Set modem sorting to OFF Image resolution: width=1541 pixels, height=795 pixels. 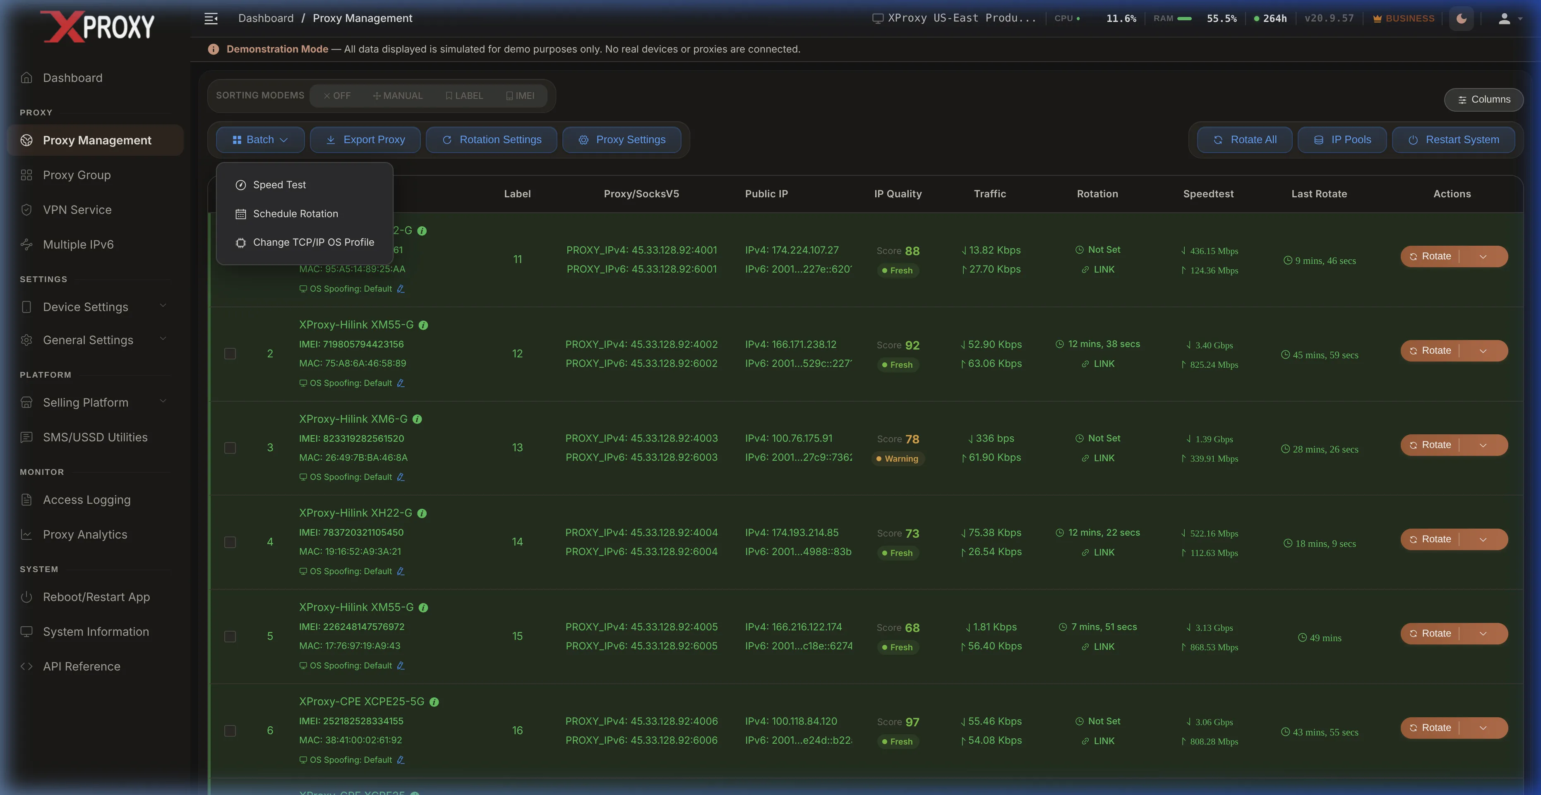[x=337, y=96]
